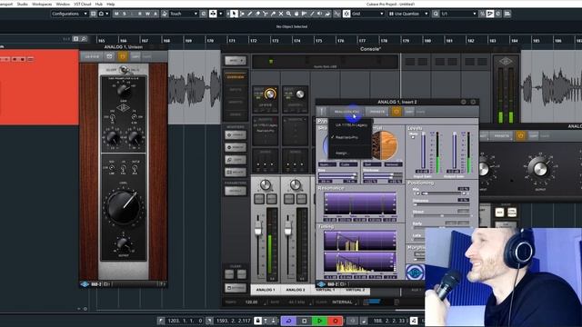Click timeline ruler marker at bar 175
Image resolution: width=582 pixels, height=327 pixels.
(319, 40)
